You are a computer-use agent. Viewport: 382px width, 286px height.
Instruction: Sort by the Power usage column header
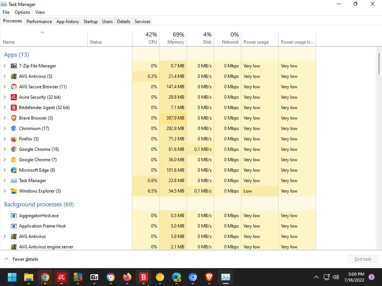tap(260, 38)
